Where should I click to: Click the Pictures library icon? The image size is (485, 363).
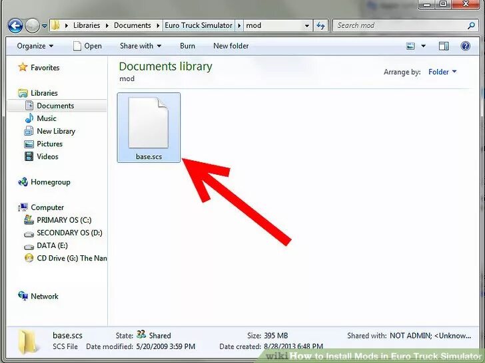point(29,144)
